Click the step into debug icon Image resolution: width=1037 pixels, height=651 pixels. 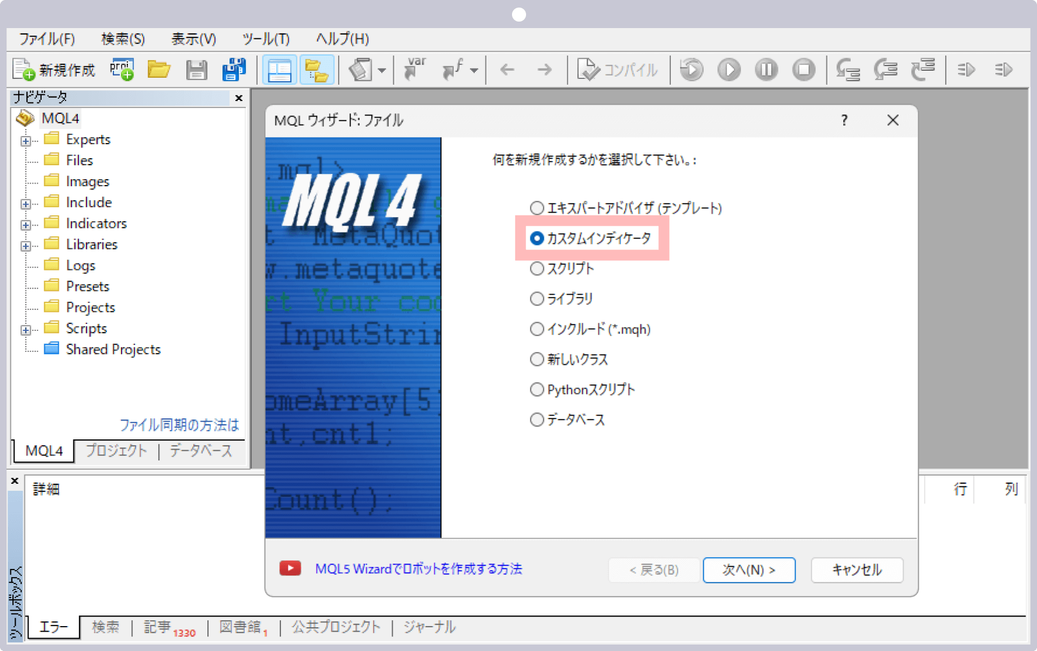pos(848,70)
